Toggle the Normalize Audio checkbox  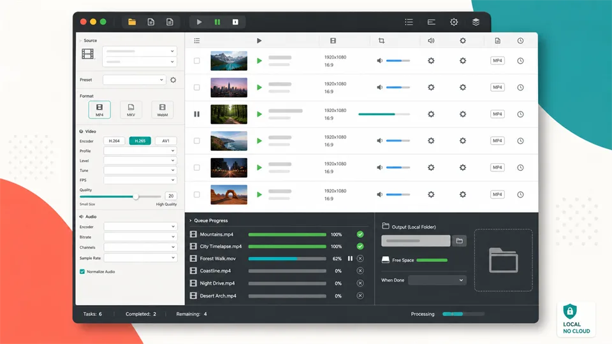point(82,271)
